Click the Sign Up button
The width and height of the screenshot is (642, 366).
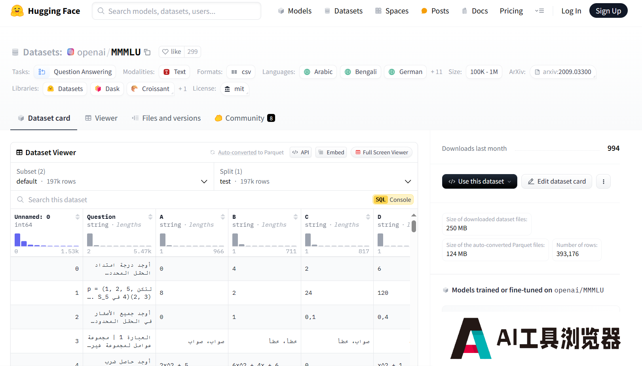point(608,11)
